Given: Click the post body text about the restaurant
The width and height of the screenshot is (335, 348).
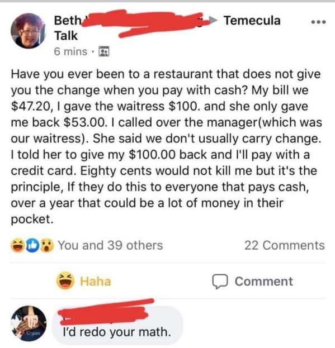Looking at the screenshot, I should [x=167, y=146].
